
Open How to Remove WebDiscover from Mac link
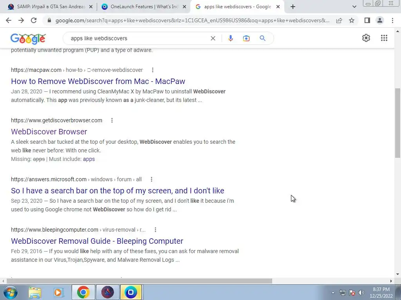[98, 81]
